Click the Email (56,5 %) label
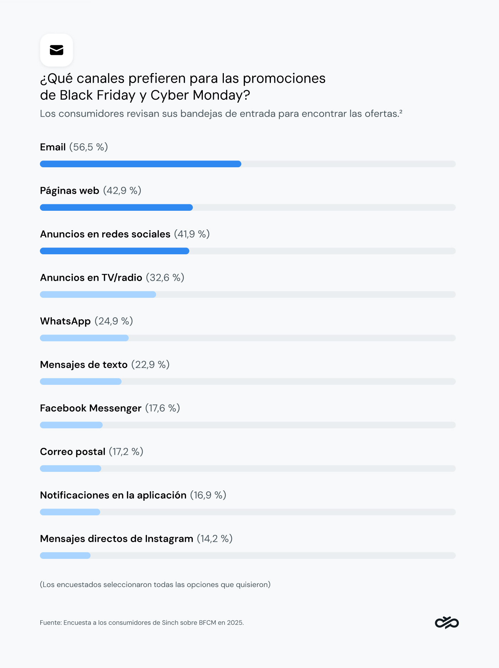This screenshot has height=668, width=499. tap(74, 147)
